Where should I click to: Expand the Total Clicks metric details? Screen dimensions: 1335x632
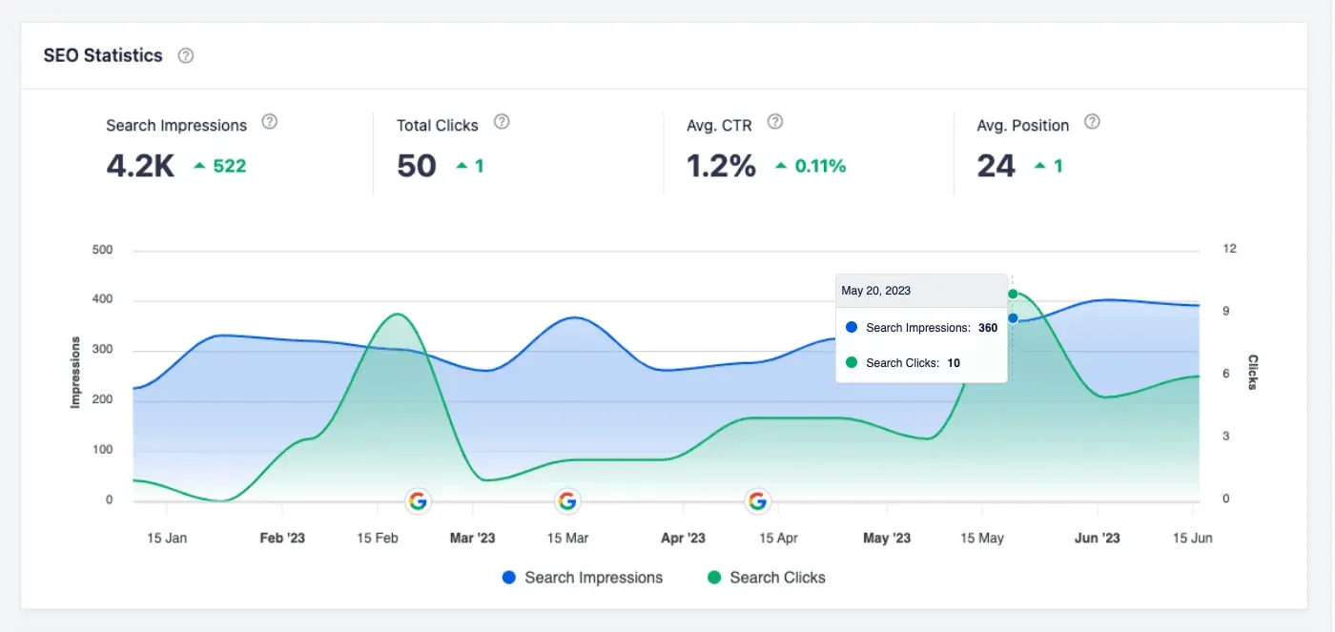437,125
